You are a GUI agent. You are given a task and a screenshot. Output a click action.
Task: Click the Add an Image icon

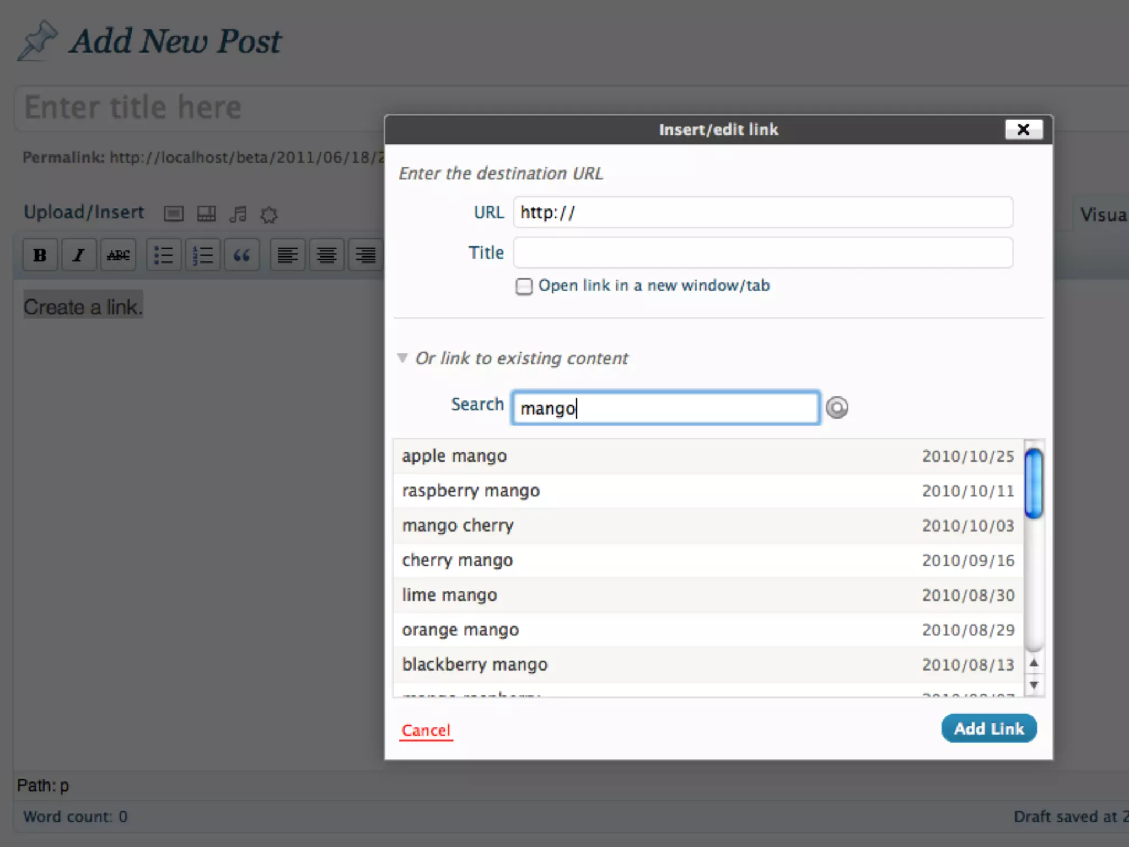pyautogui.click(x=174, y=214)
